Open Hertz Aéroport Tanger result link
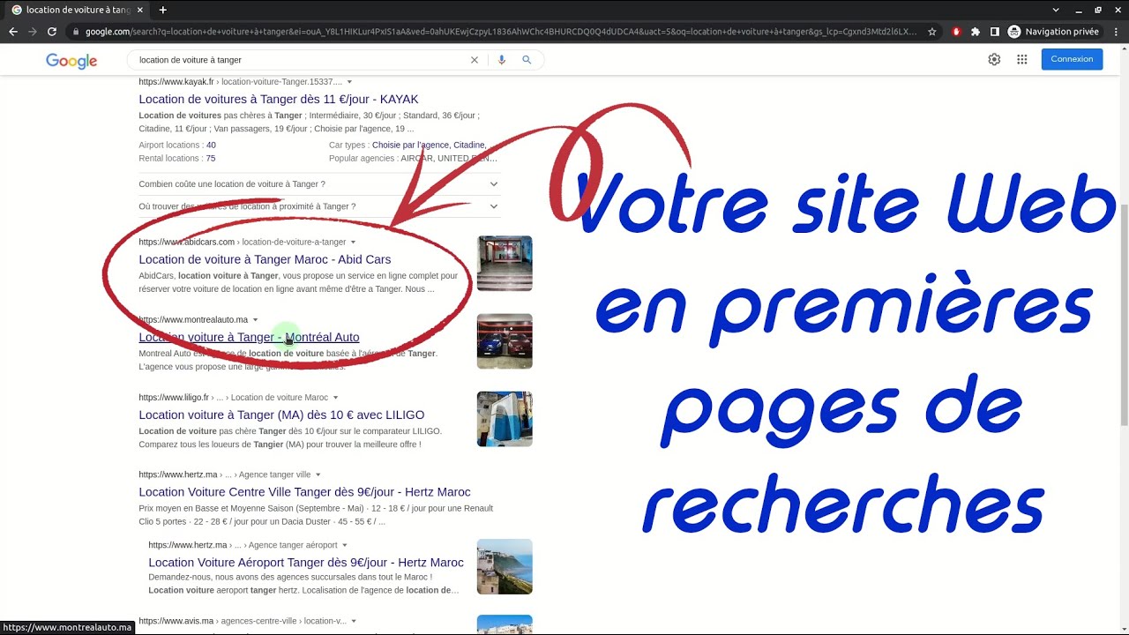 pyautogui.click(x=306, y=563)
